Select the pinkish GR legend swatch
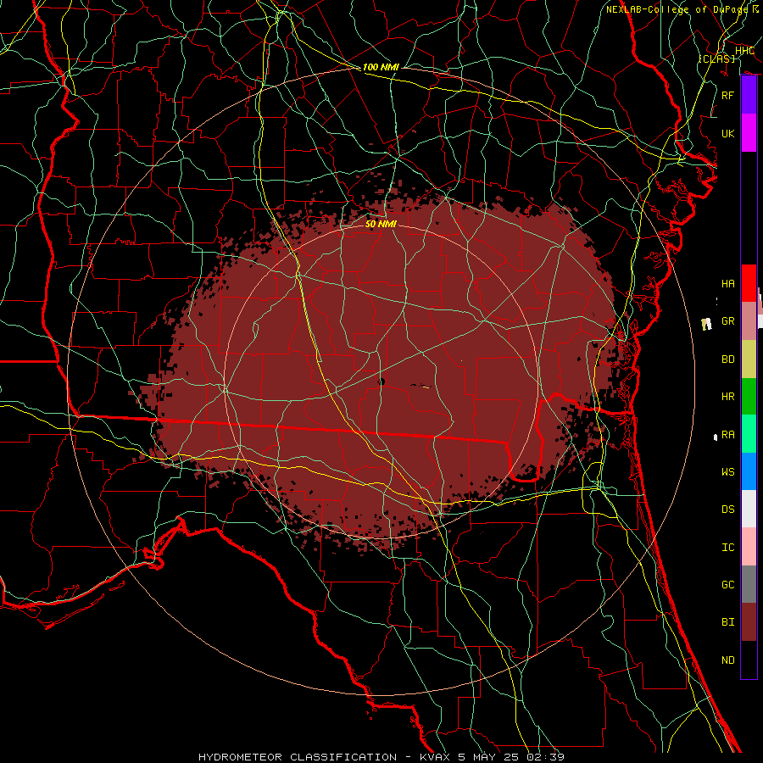Screen dimensions: 763x763 coord(749,320)
